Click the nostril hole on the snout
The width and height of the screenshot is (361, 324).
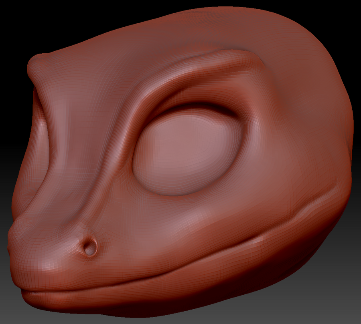[90, 247]
